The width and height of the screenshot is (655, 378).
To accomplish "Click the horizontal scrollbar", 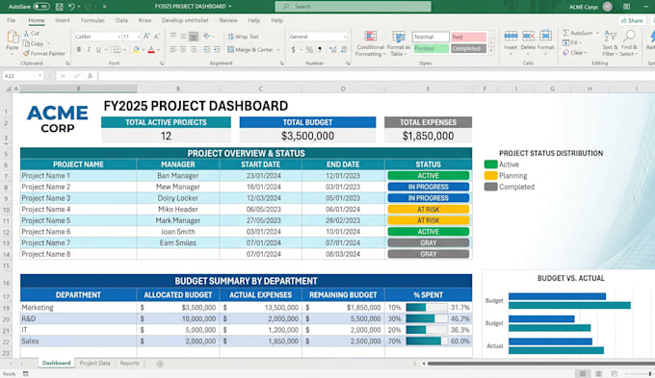I will click(541, 364).
